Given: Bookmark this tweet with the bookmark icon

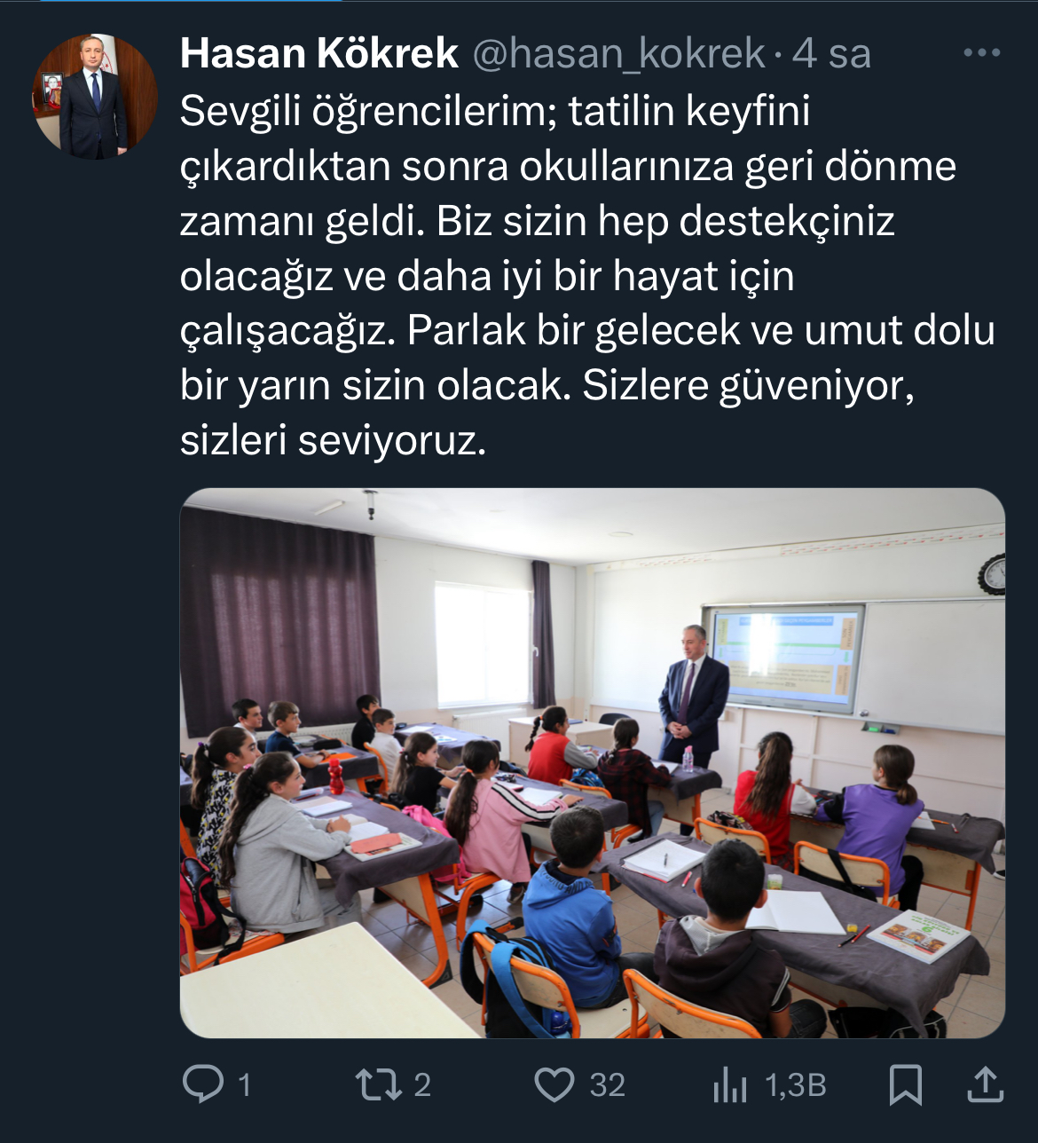Looking at the screenshot, I should click(x=906, y=1084).
